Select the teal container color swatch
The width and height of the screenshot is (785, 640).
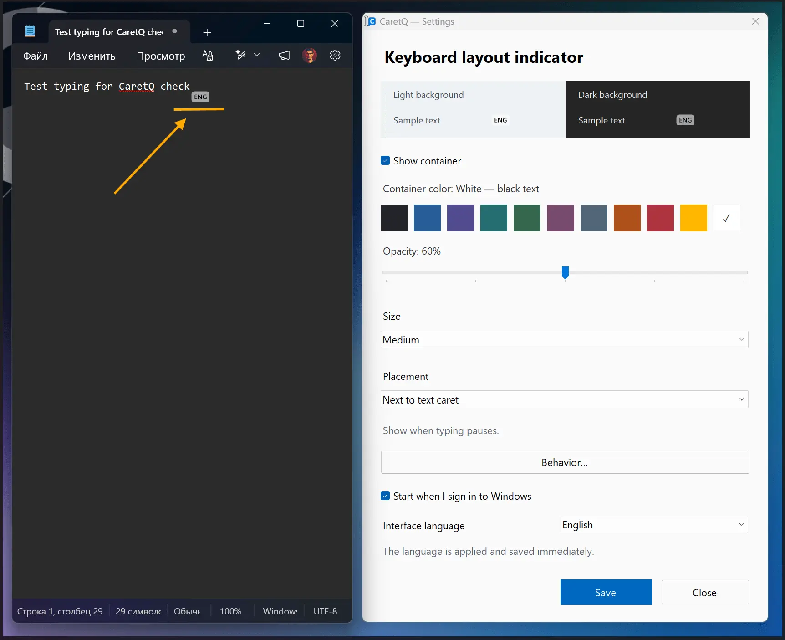coord(494,218)
